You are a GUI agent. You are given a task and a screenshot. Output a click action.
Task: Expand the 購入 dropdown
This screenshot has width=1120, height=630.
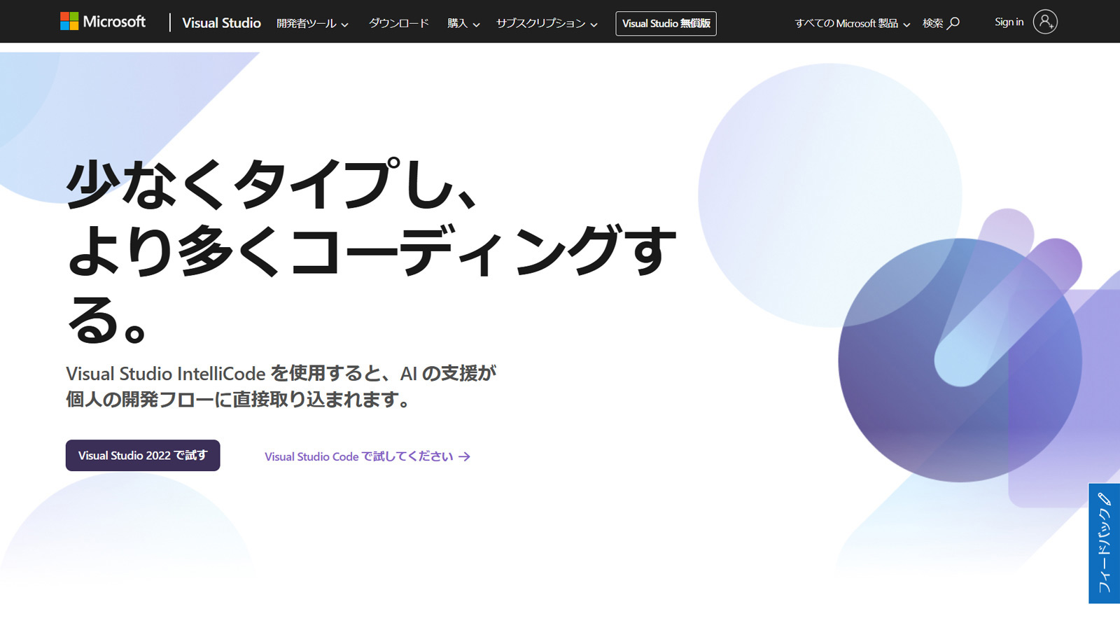[463, 23]
